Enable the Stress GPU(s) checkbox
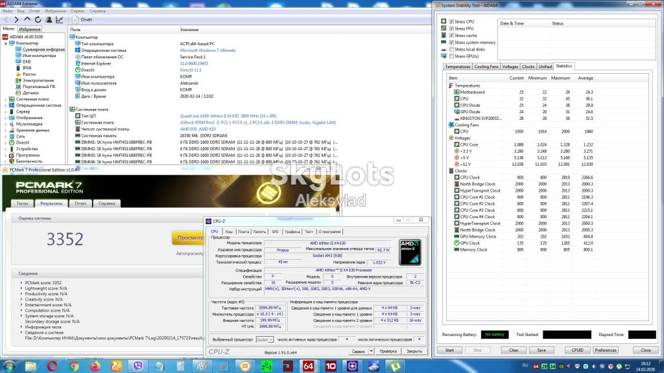The image size is (664, 373). 451,56
